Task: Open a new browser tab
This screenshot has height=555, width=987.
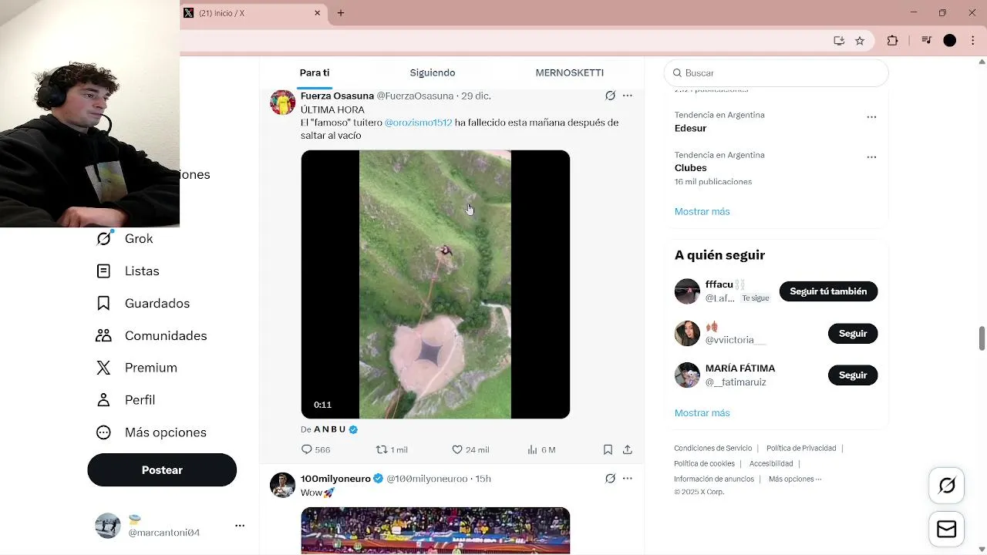Action: pos(341,13)
